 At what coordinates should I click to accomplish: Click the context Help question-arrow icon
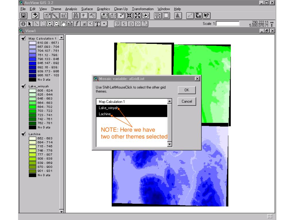[x=206, y=15]
